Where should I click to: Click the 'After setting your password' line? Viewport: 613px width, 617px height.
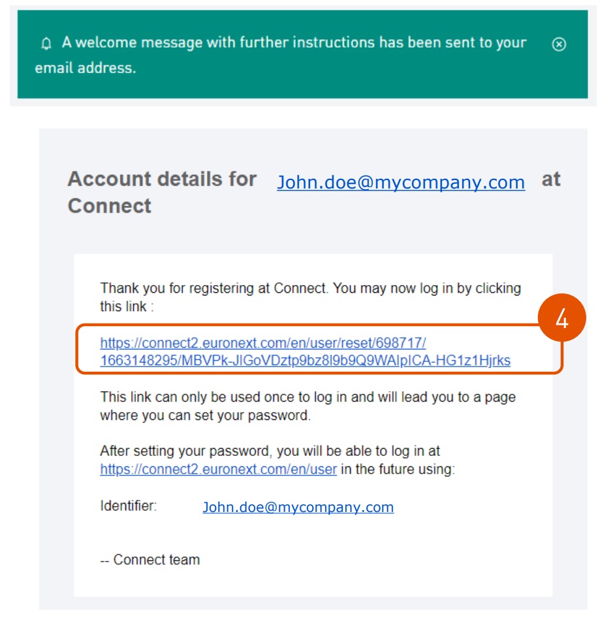click(270, 451)
